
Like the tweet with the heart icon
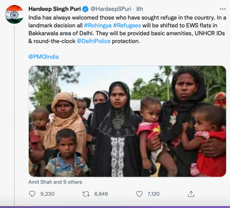[x=139, y=194]
